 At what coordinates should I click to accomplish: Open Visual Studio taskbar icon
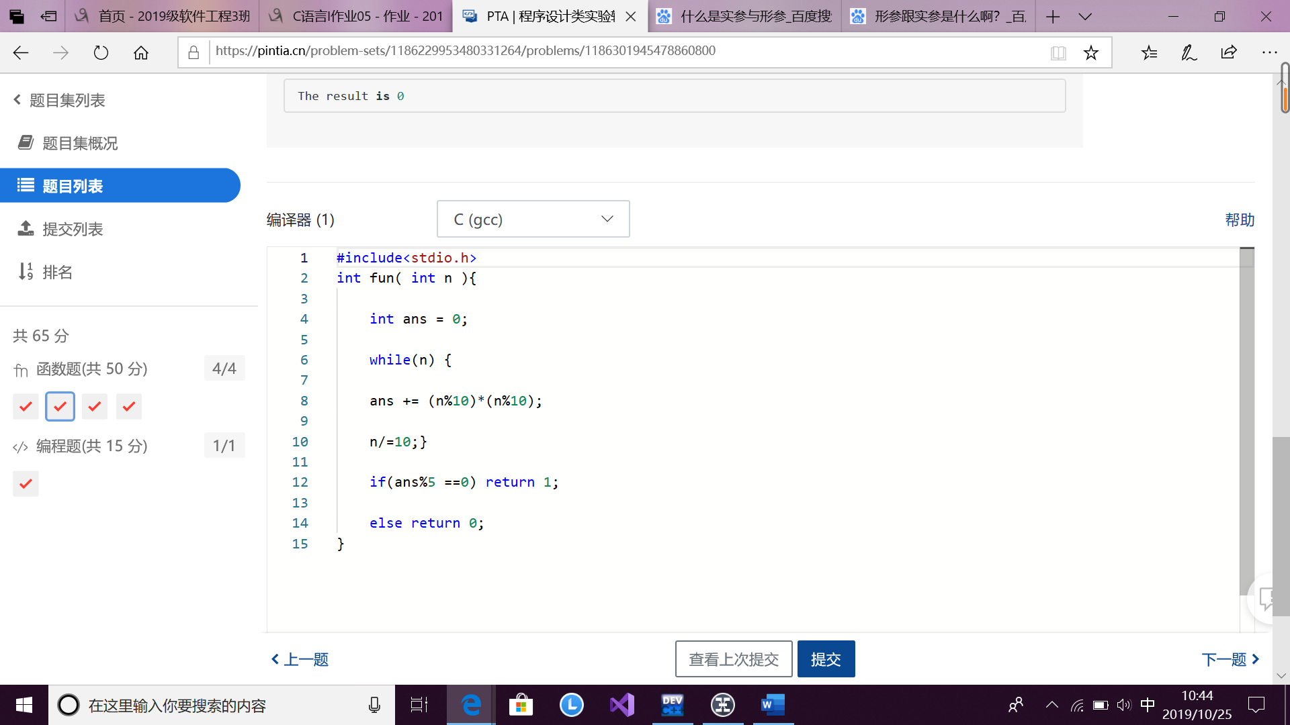pos(621,705)
